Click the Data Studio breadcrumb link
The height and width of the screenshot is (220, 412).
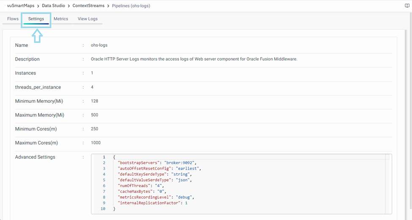(54, 6)
